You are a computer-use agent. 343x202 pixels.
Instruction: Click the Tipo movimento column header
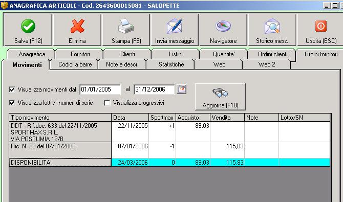(x=60, y=118)
